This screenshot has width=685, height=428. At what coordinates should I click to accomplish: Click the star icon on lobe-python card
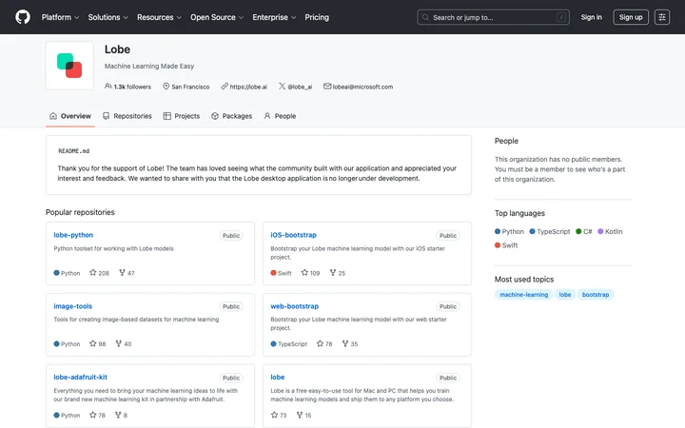point(92,273)
